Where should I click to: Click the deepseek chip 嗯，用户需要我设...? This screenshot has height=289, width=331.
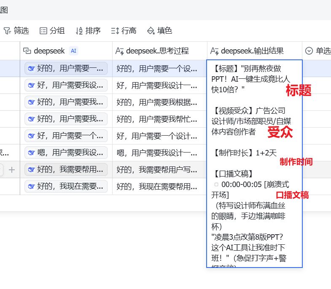pyautogui.click(x=66, y=153)
